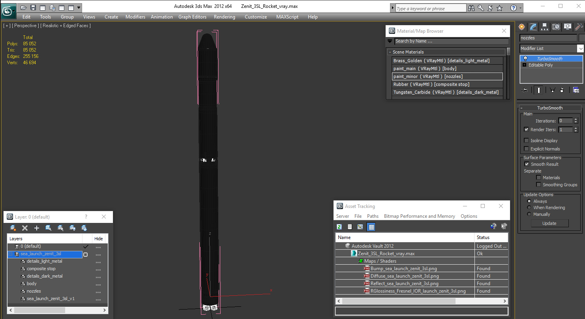Click Realistic + Edged Faces shading label
This screenshot has height=319, width=585.
click(66, 26)
